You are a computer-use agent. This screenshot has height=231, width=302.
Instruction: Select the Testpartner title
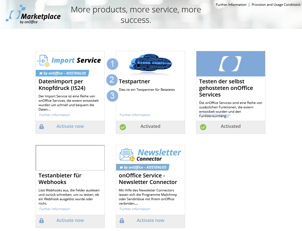click(x=134, y=81)
